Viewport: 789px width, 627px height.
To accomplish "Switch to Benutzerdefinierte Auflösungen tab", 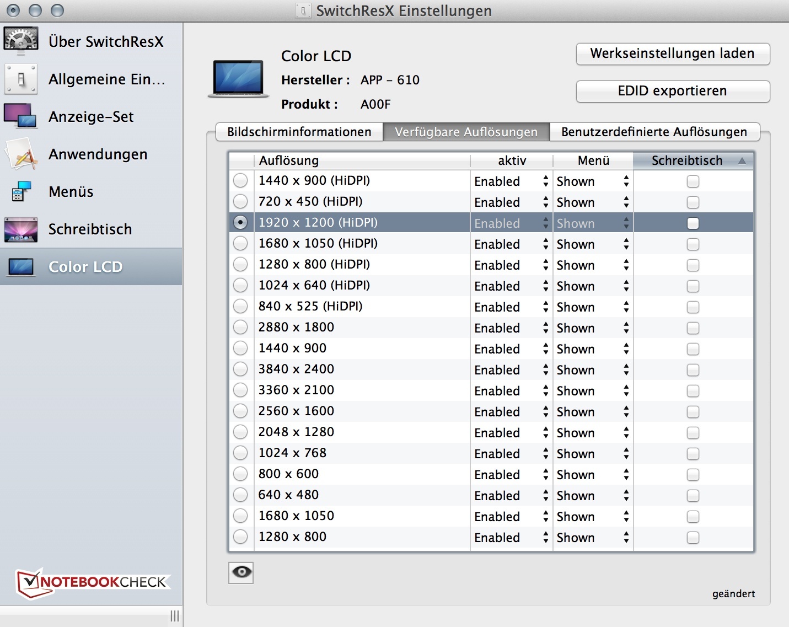I will (654, 132).
